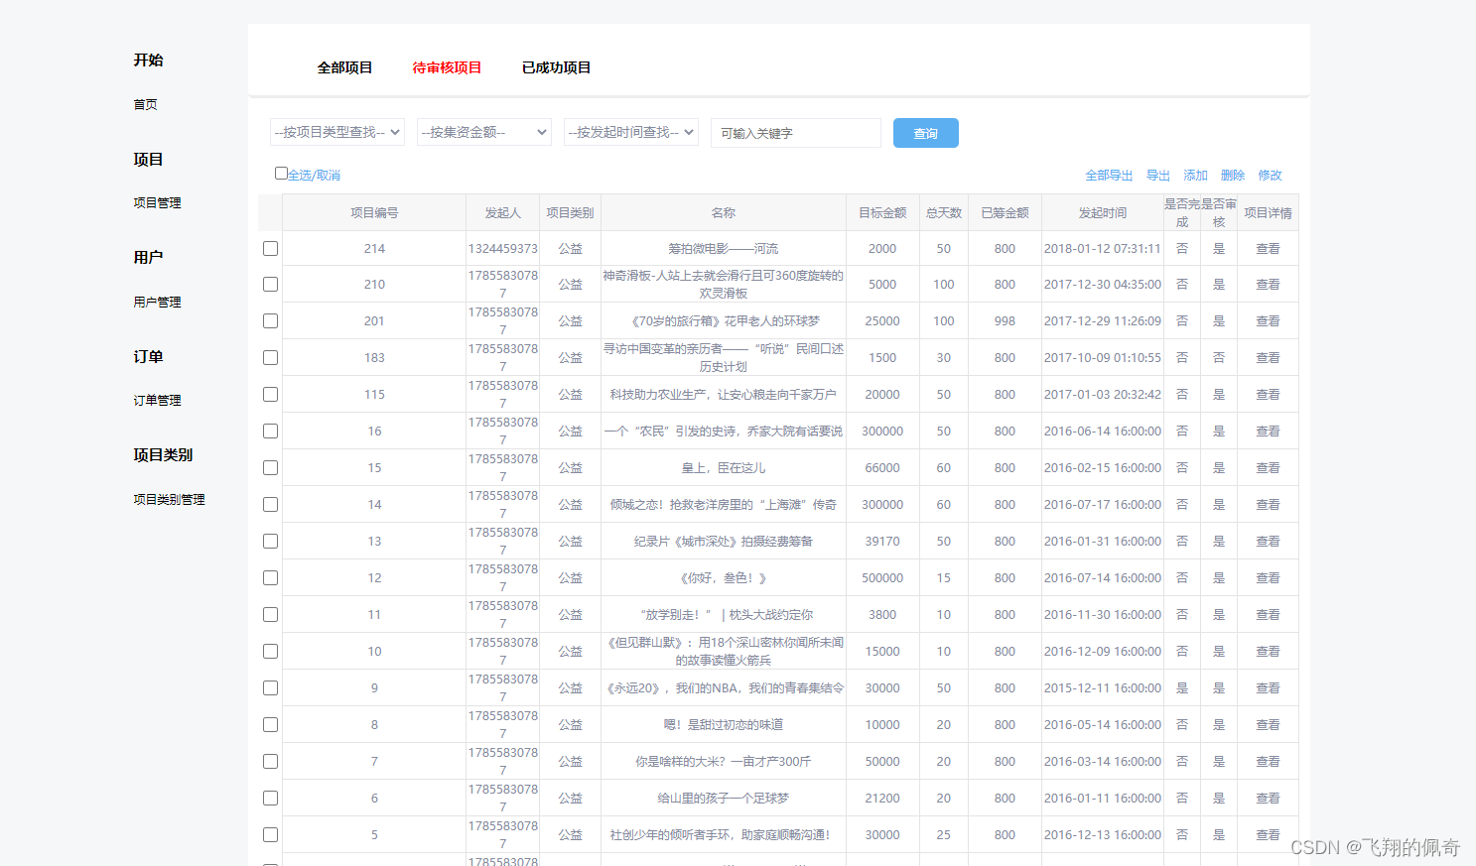Check the row checkbox for project 7
This screenshot has width=1476, height=866.
[270, 761]
